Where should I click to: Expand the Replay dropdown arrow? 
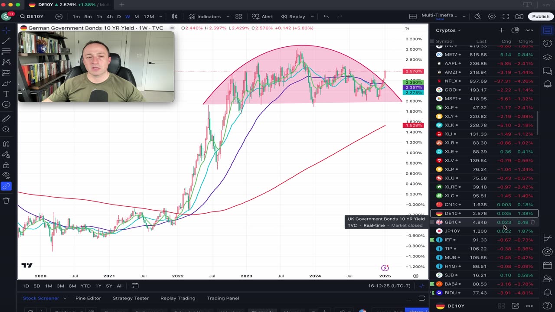click(312, 16)
